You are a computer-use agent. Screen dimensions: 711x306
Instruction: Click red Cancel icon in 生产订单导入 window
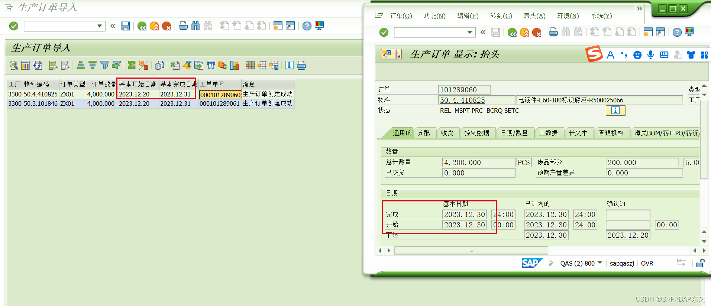click(167, 26)
